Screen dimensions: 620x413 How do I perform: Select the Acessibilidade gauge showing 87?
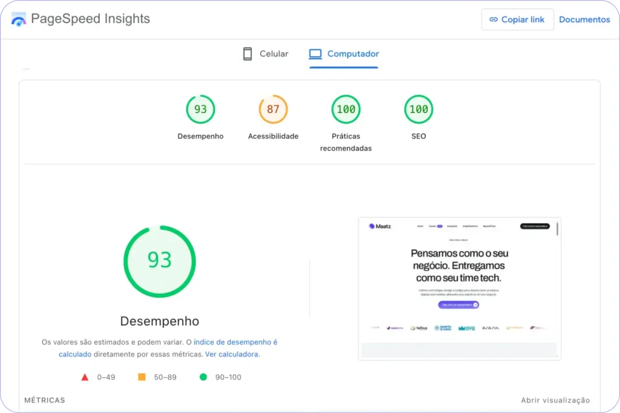[x=273, y=109]
